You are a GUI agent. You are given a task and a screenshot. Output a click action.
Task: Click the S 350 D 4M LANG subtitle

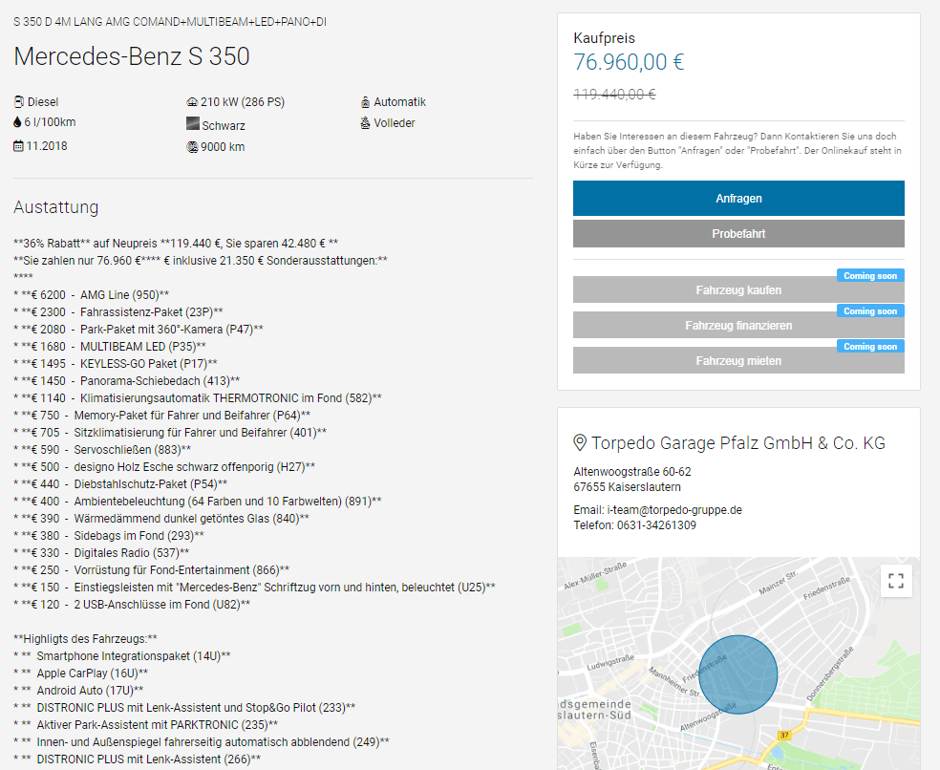click(170, 22)
